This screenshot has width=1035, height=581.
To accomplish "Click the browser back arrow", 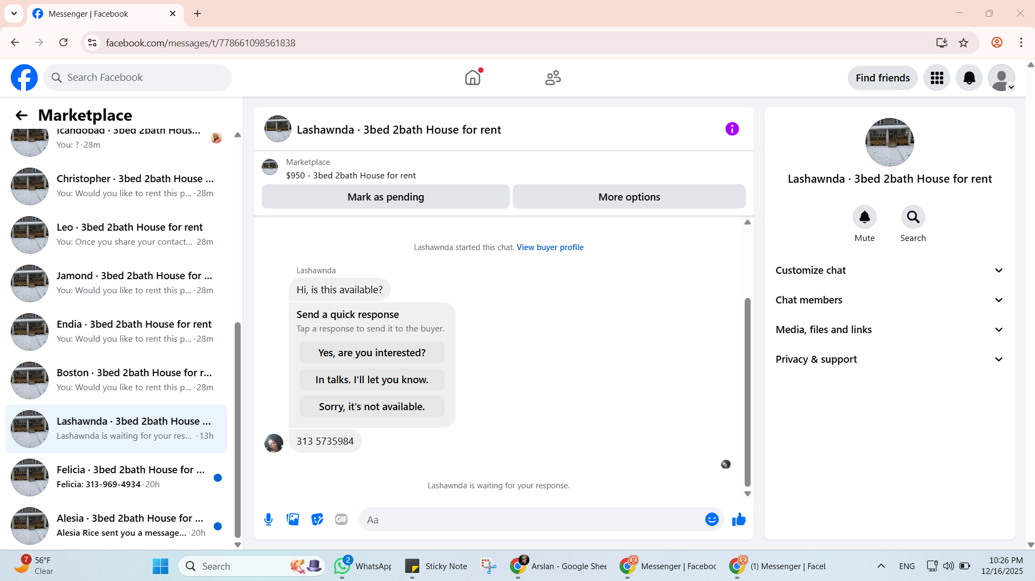I will (x=15, y=43).
